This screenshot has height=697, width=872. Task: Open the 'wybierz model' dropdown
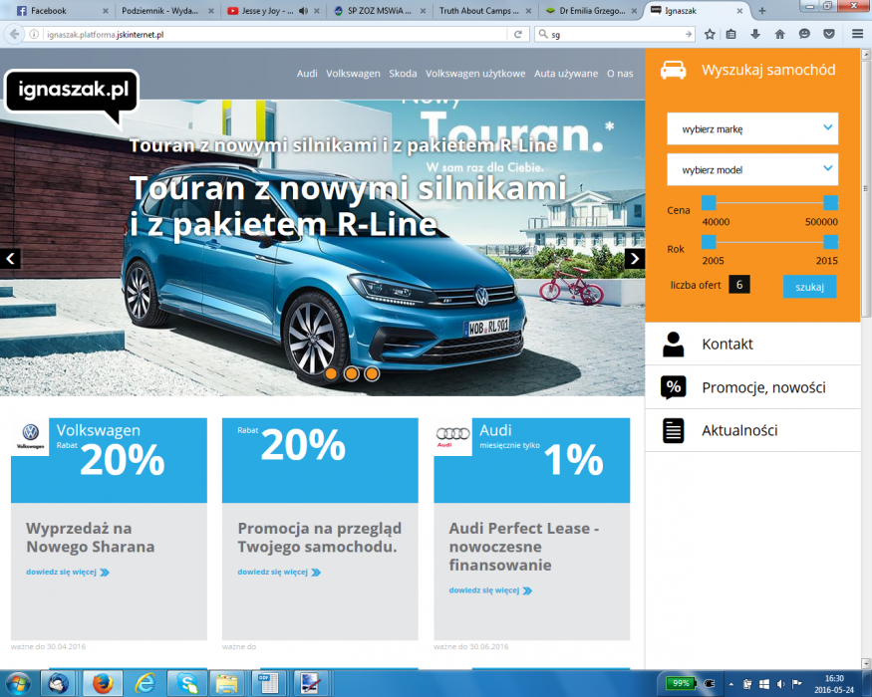click(x=752, y=169)
